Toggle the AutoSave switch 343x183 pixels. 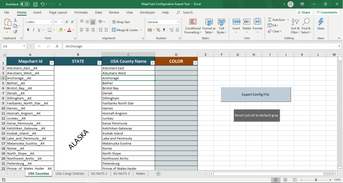click(25, 4)
